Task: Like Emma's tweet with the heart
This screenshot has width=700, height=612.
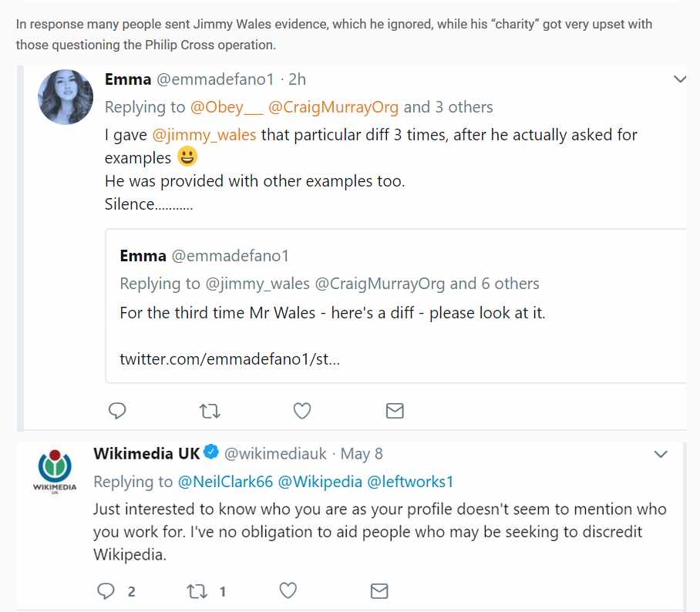Action: (302, 411)
